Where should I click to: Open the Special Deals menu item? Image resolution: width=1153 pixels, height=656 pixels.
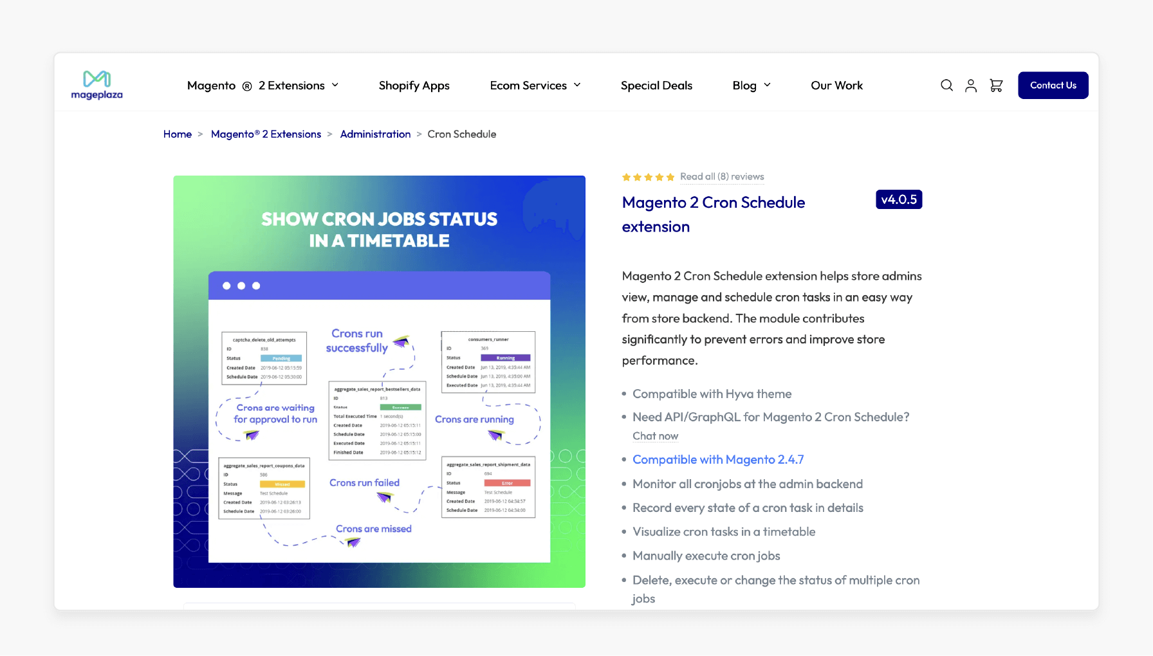pyautogui.click(x=656, y=85)
